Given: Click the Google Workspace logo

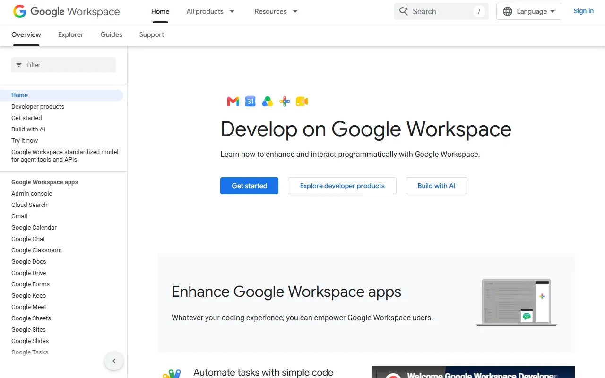Looking at the screenshot, I should pos(66,11).
